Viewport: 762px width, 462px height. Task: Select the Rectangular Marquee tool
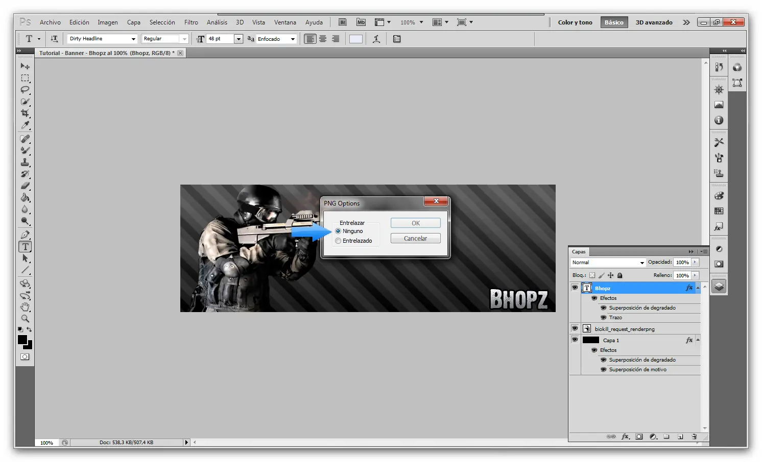[25, 78]
